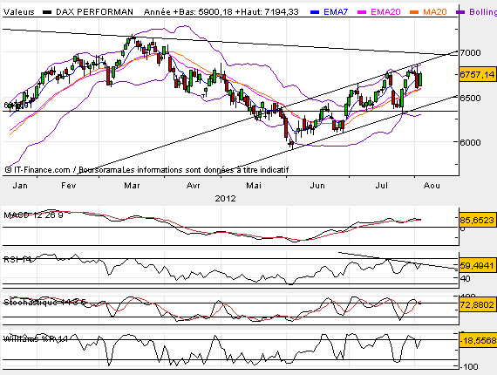
Task: Click the MACD value tag 85,6523
Action: click(477, 220)
